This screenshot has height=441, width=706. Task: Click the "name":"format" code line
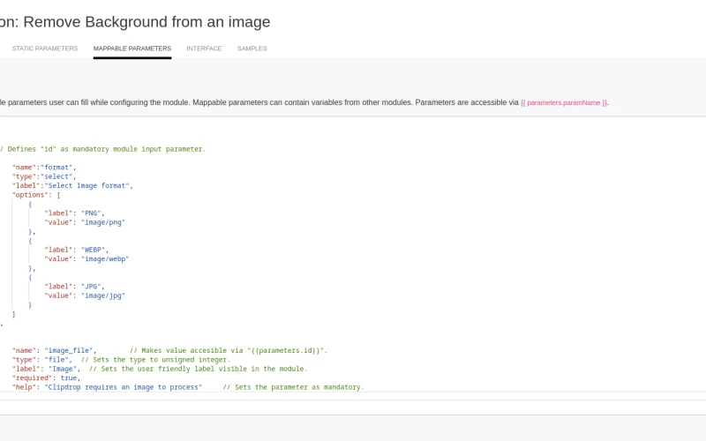tap(44, 168)
